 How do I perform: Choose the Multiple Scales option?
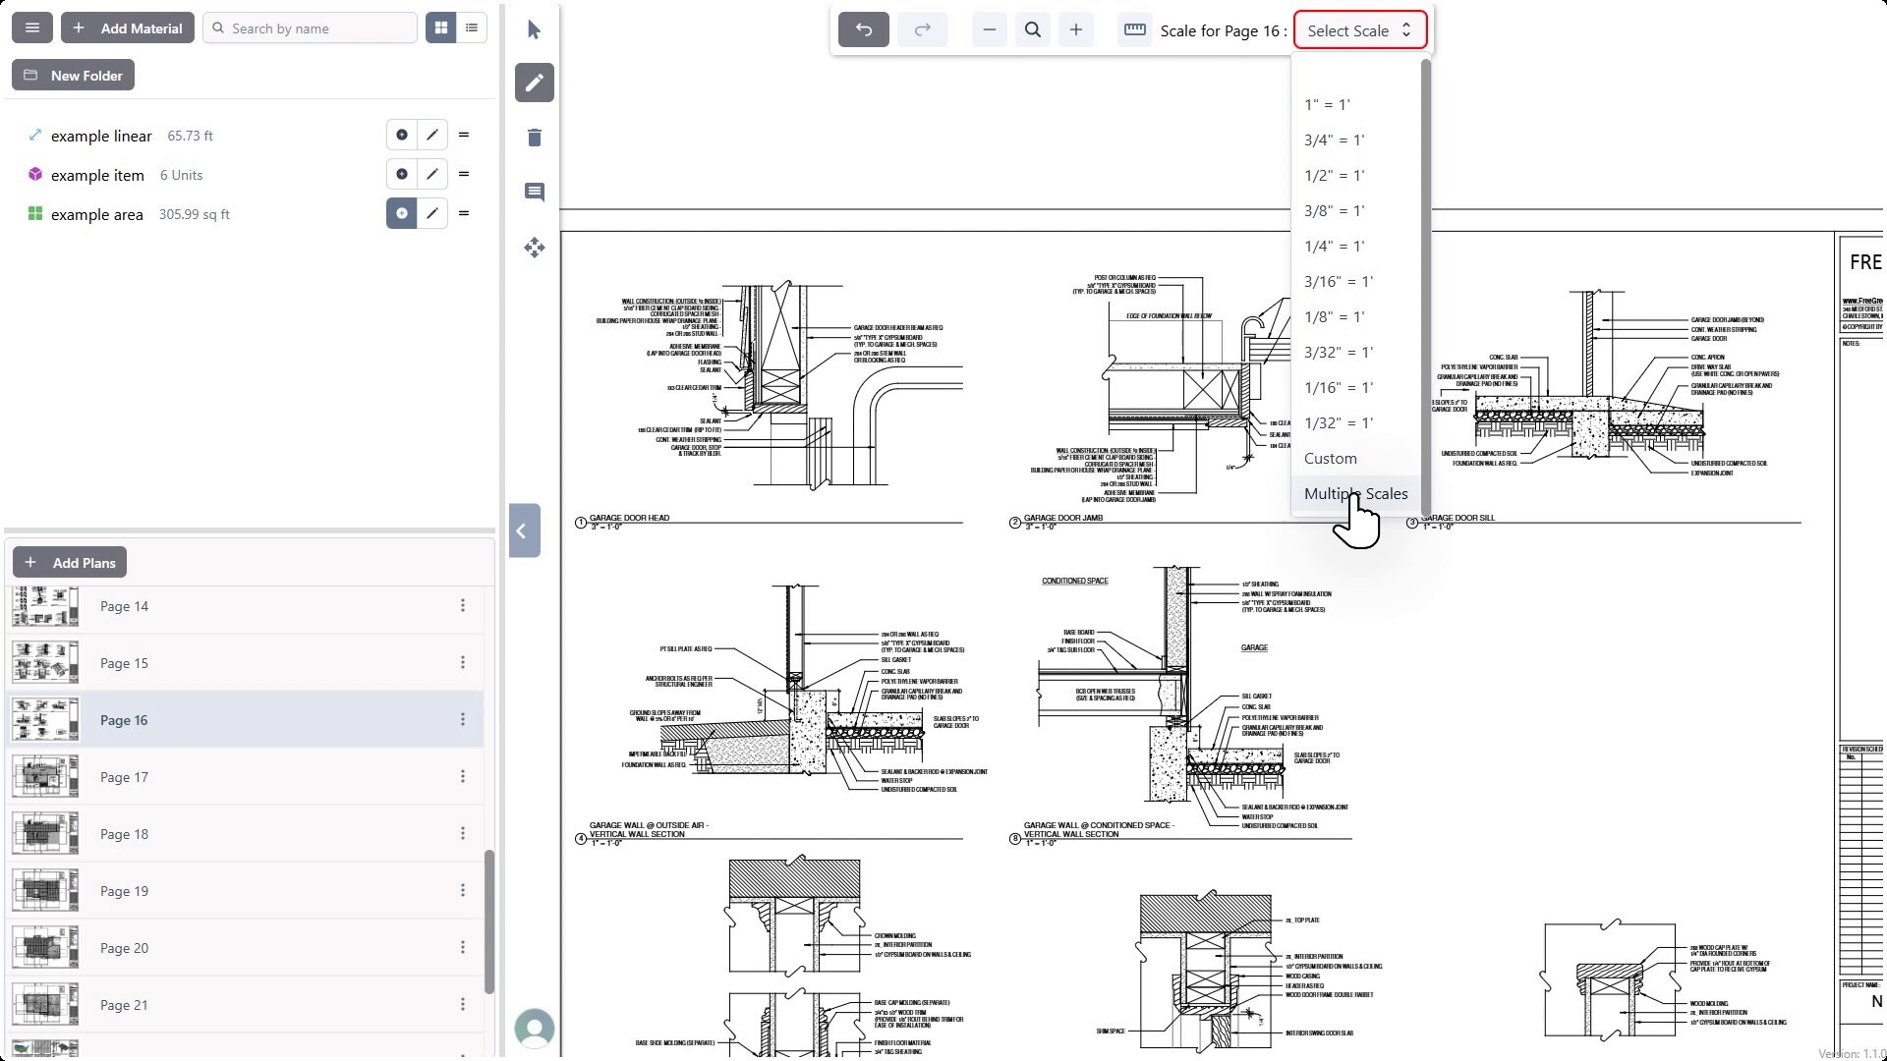pos(1356,493)
